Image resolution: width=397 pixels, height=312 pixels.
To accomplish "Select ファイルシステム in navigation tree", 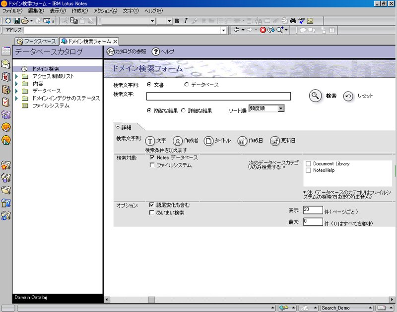I will tap(51, 105).
